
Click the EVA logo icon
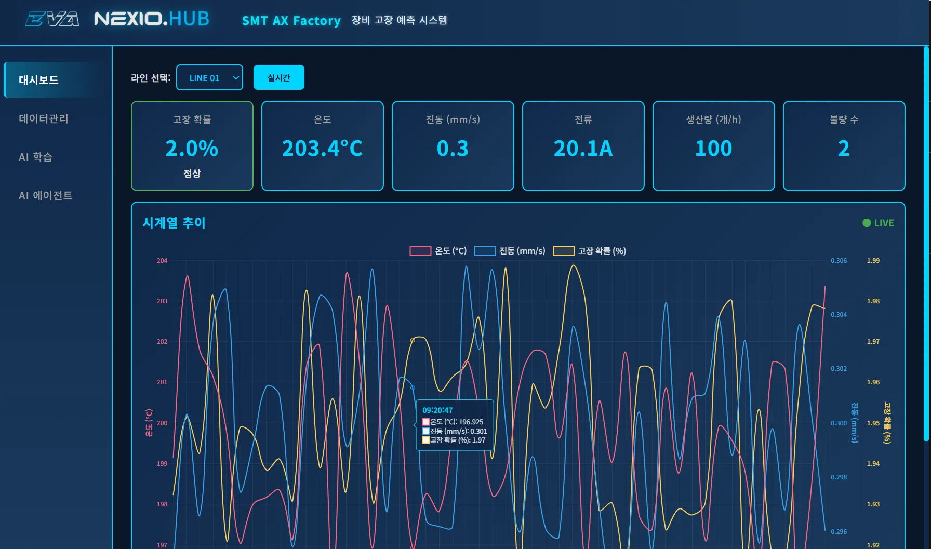[x=52, y=19]
